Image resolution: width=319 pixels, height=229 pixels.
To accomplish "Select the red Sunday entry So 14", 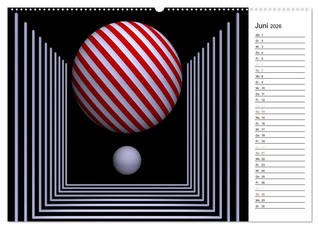I will pyautogui.click(x=260, y=112).
